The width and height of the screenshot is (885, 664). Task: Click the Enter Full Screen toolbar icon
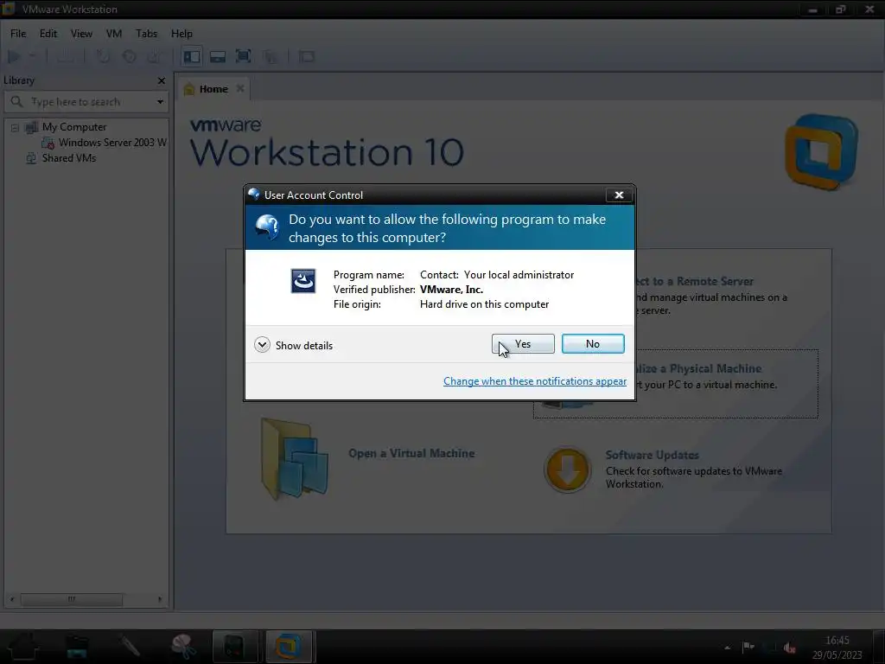pos(243,56)
